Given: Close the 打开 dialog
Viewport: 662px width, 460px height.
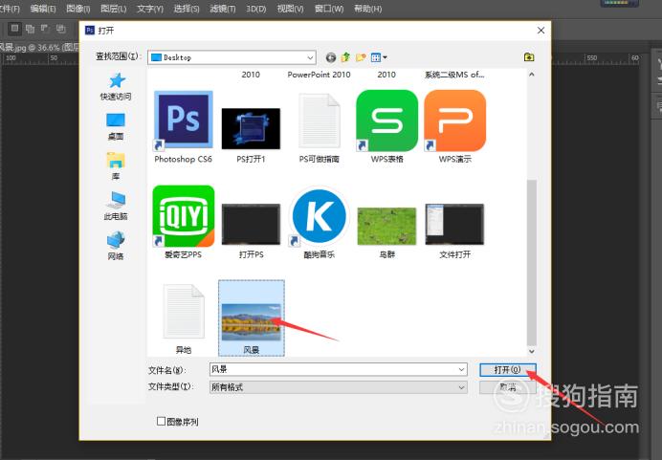Looking at the screenshot, I should tap(541, 31).
